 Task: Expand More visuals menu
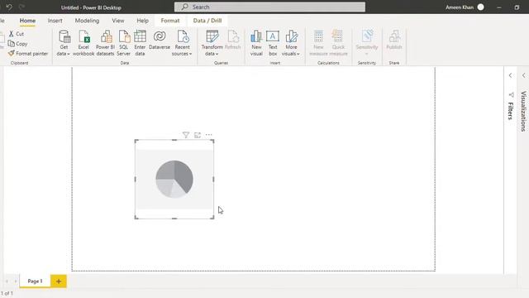(291, 43)
